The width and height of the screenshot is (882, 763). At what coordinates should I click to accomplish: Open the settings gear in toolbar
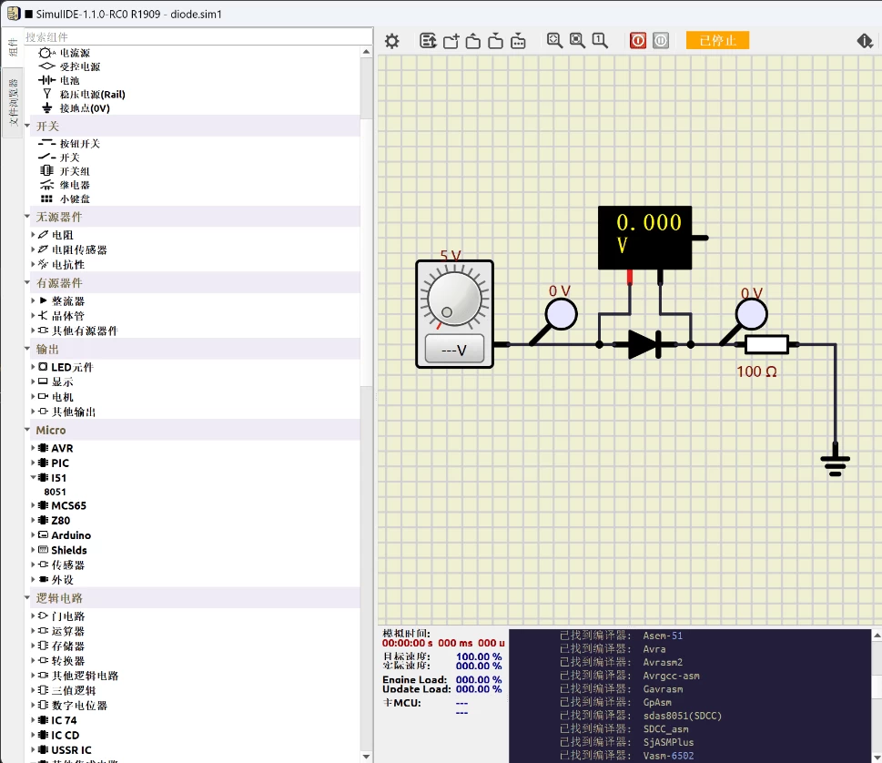tap(391, 41)
